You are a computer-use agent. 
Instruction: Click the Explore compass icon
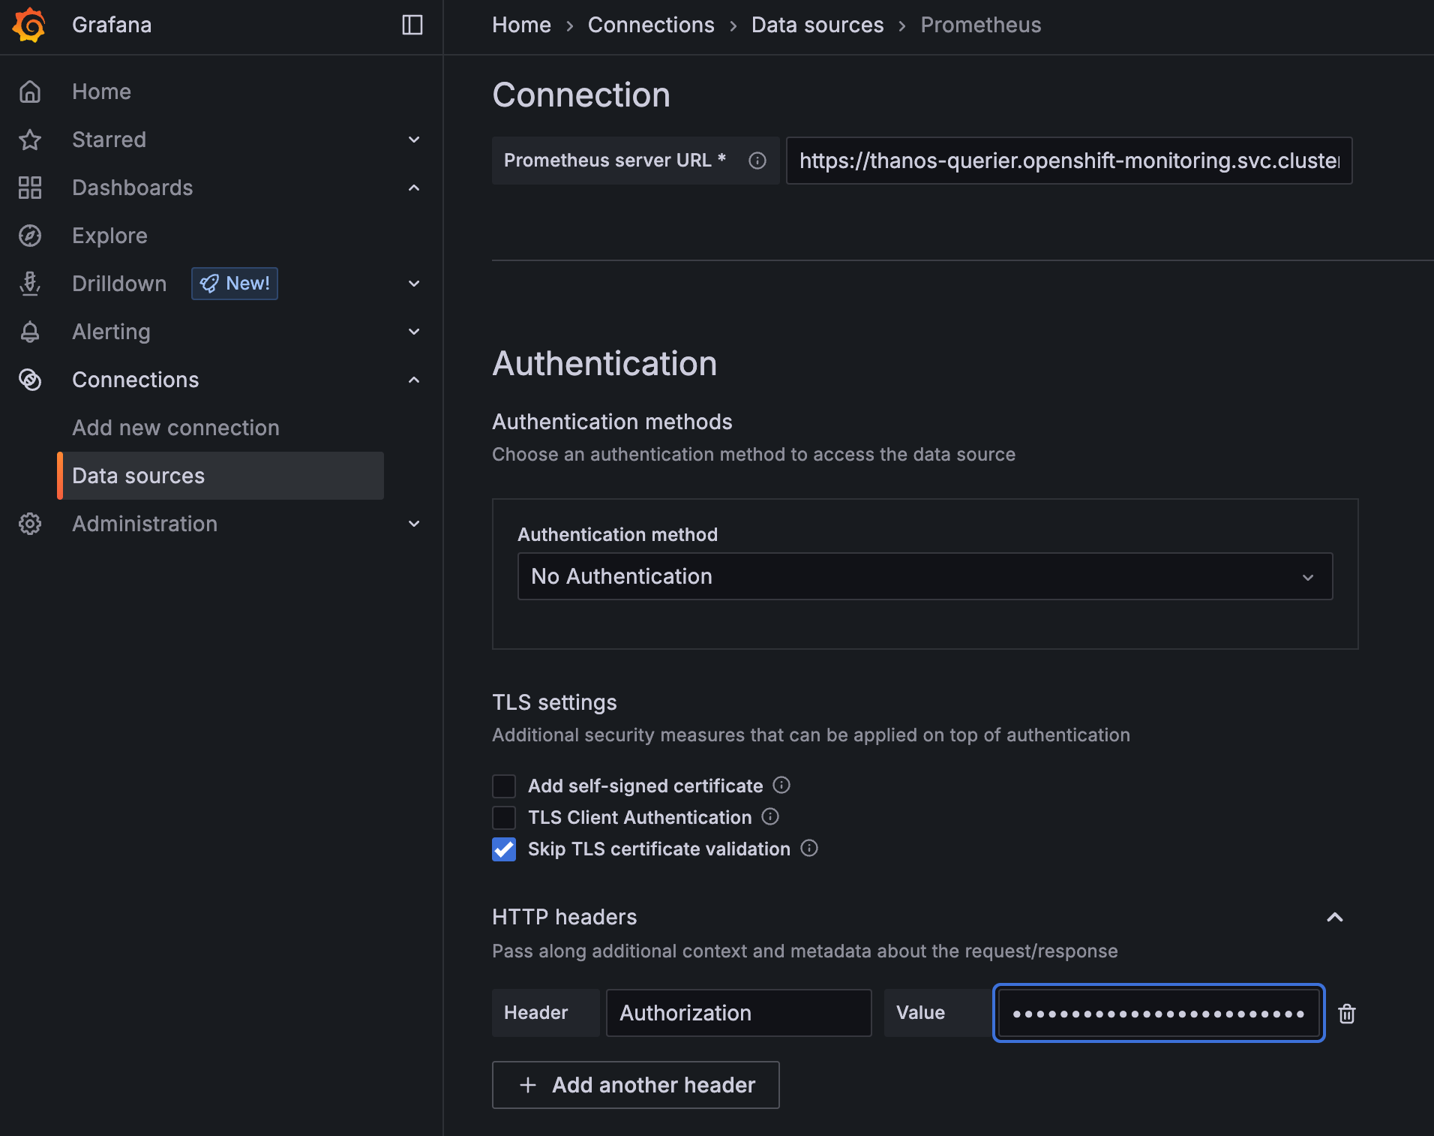point(30,236)
